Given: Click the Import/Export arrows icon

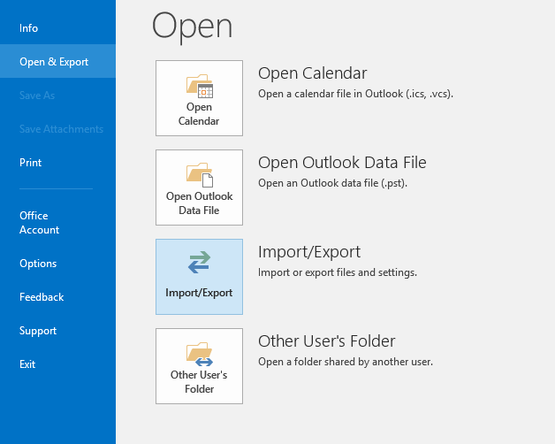Looking at the screenshot, I should coord(200,262).
